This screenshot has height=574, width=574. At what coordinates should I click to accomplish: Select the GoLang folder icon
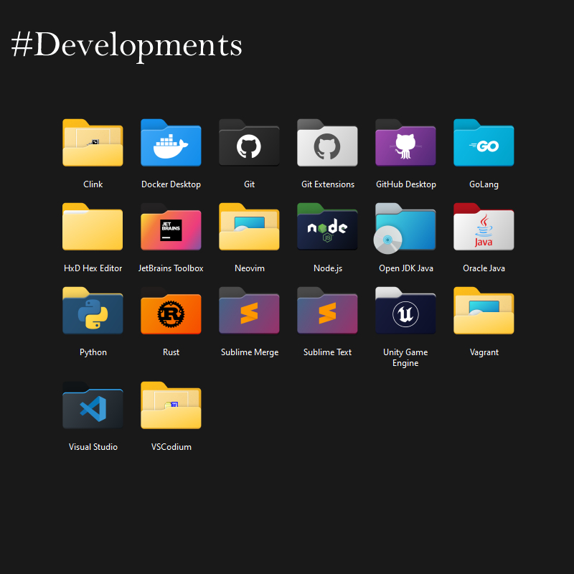point(484,143)
